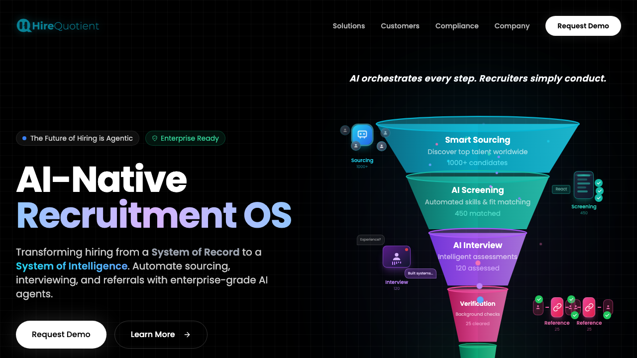Open the Customers menu
The height and width of the screenshot is (358, 637).
pyautogui.click(x=400, y=26)
